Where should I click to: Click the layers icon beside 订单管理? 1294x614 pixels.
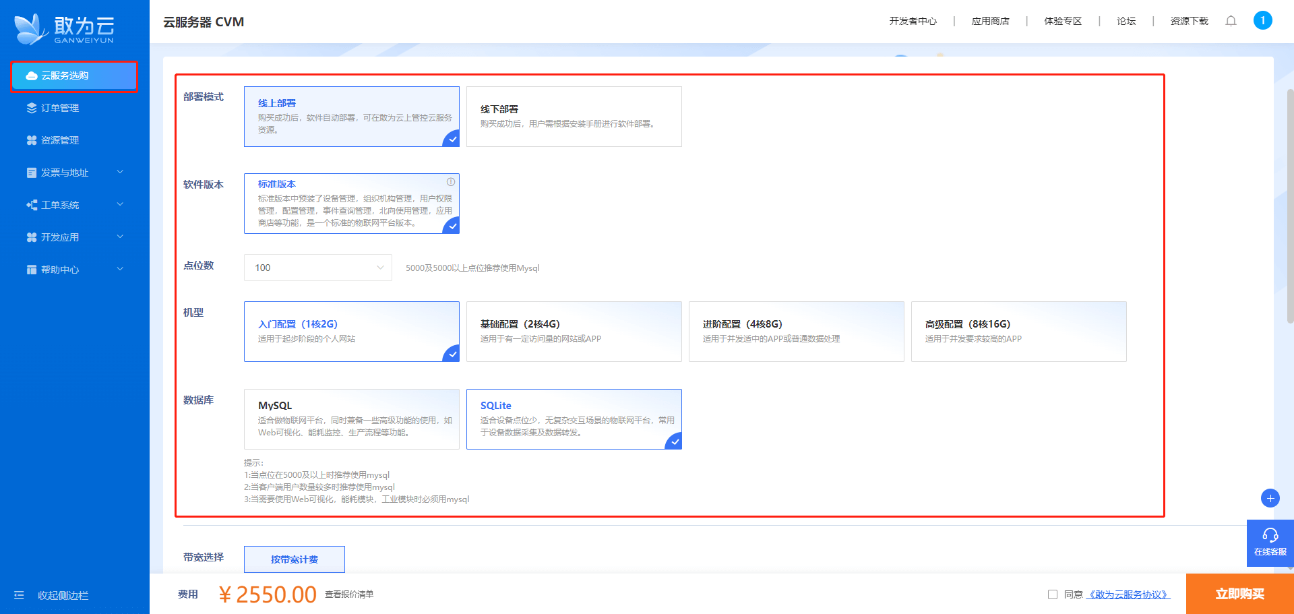[x=32, y=108]
